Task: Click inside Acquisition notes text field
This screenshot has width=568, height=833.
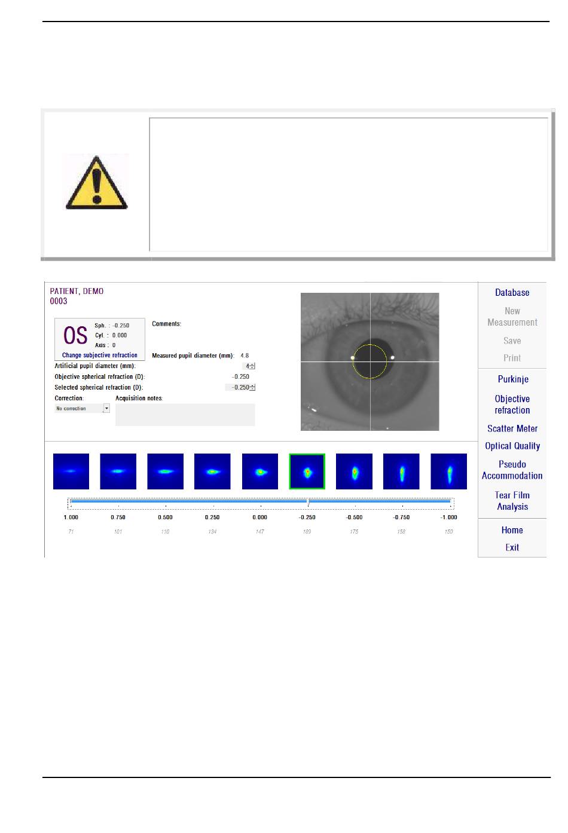Action: tap(185, 415)
